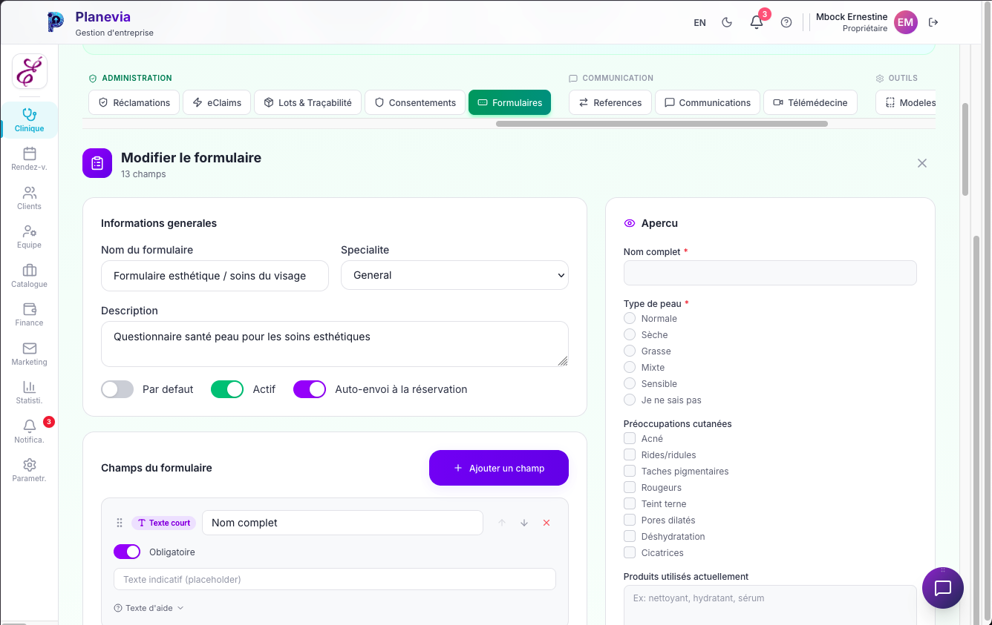Open the Equipe sidebar section
This screenshot has width=992, height=625.
tap(29, 237)
